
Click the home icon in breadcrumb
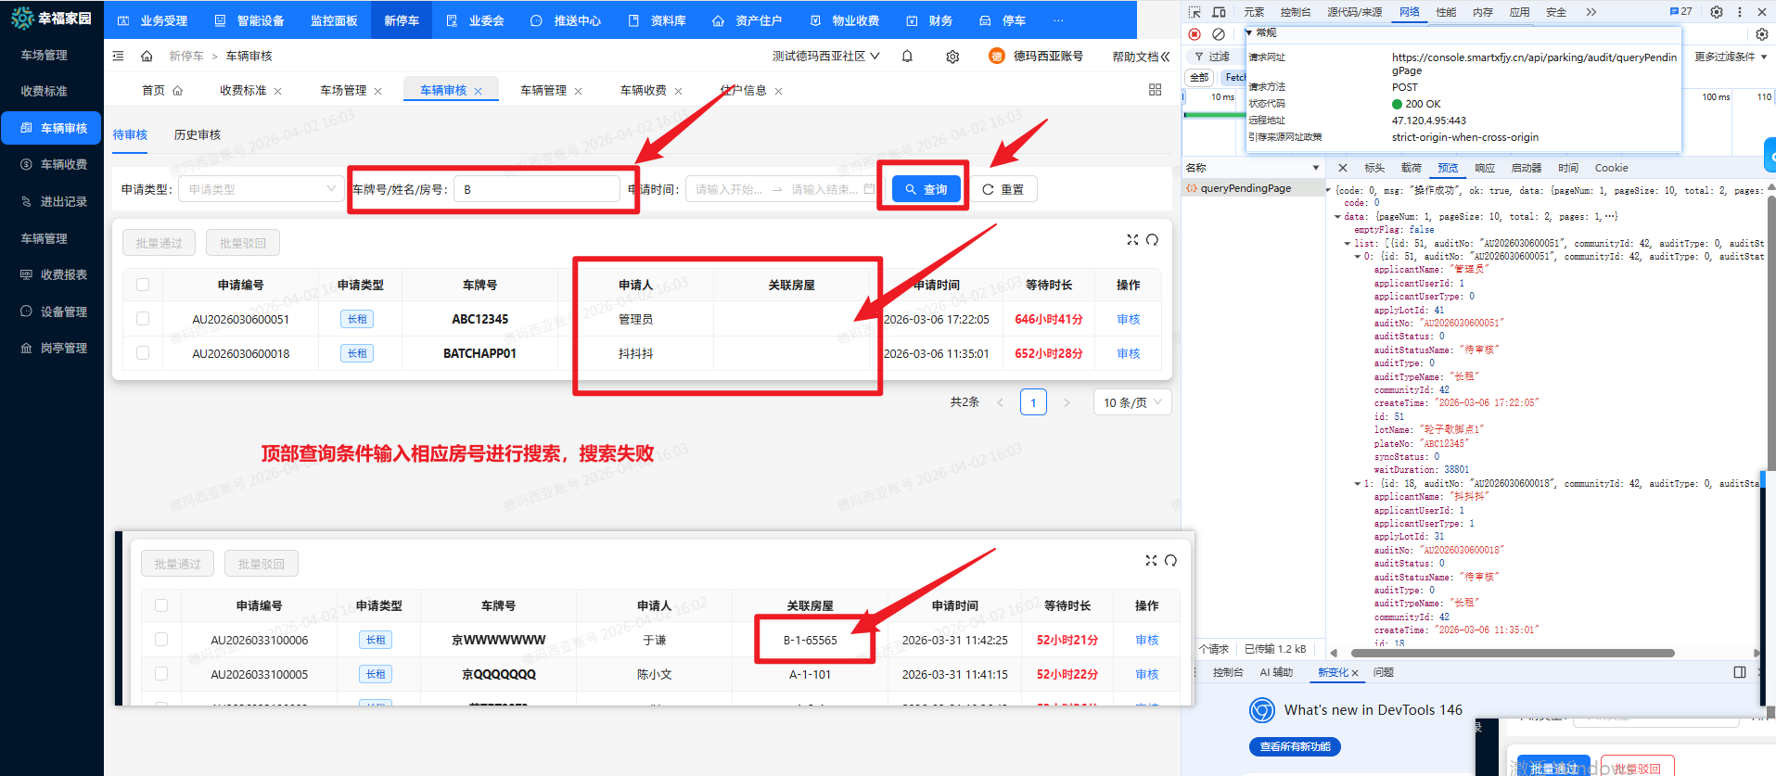[x=147, y=57]
